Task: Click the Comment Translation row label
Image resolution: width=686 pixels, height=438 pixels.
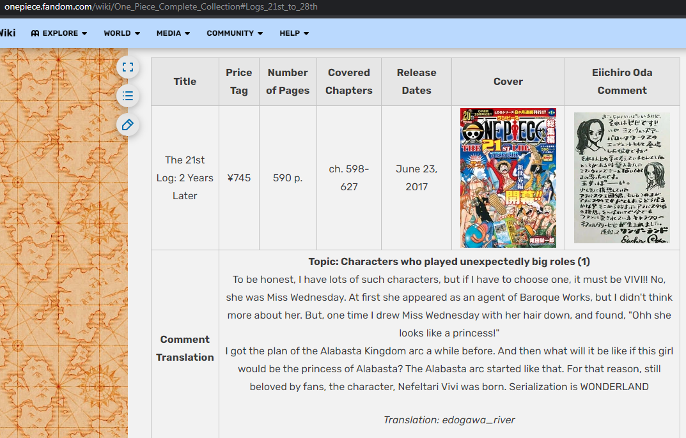Action: click(x=185, y=349)
